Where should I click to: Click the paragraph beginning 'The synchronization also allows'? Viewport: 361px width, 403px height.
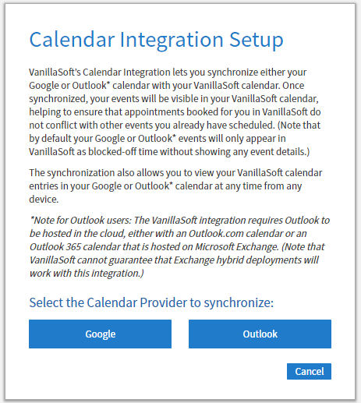coord(175,186)
